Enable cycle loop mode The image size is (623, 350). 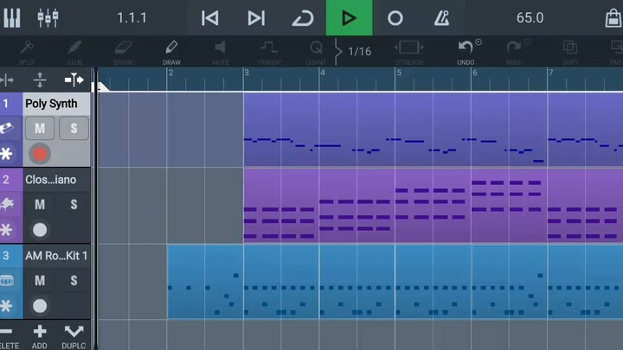(303, 18)
